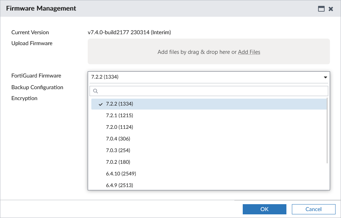The width and height of the screenshot is (341, 218).
Task: Select firmware version 7.0.4 (306)
Action: click(x=119, y=138)
